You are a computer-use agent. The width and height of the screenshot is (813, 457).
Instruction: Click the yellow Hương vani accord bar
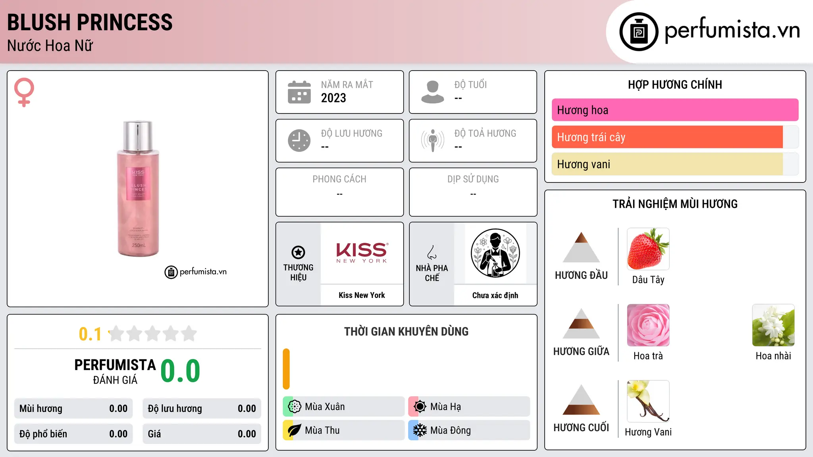pyautogui.click(x=675, y=164)
